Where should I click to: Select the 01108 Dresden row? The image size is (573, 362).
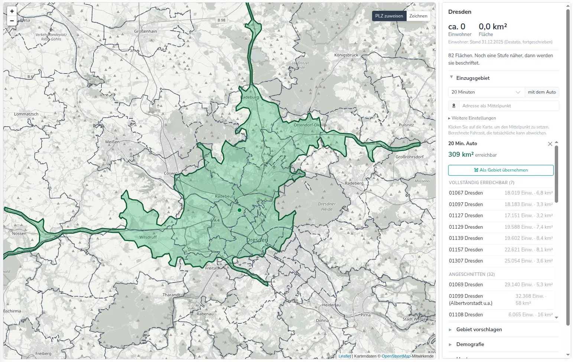pos(501,315)
